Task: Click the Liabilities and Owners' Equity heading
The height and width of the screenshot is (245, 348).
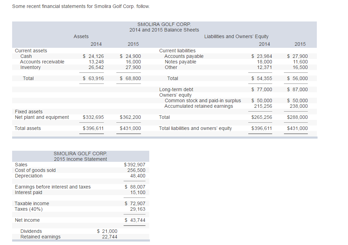Action: pyautogui.click(x=237, y=36)
